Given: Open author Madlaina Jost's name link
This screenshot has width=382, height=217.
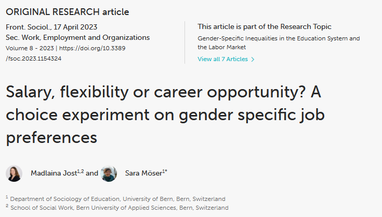Looking at the screenshot, I should click(54, 173).
